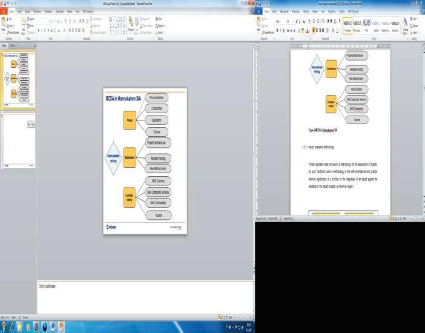Expand the Word Styles gallery arrow

pos(400,33)
